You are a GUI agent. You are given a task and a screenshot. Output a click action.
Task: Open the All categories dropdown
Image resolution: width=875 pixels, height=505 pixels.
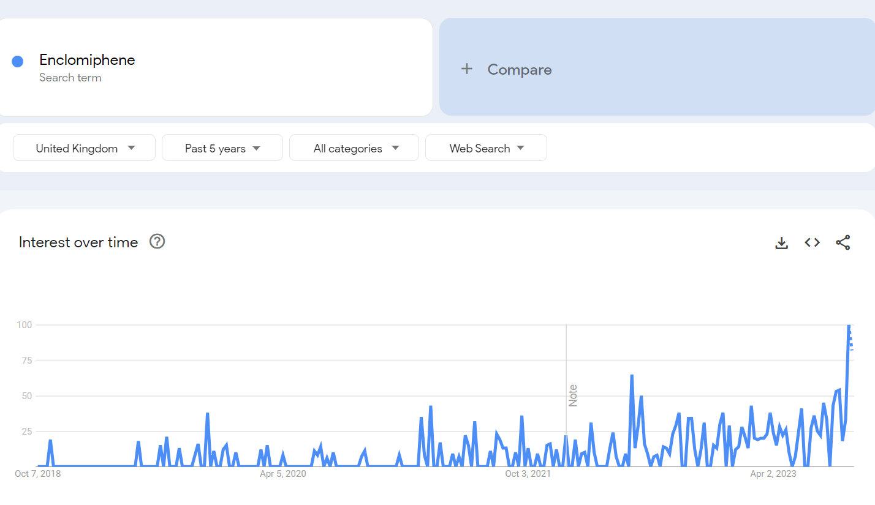click(354, 148)
